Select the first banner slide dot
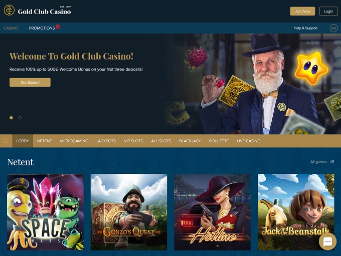The width and height of the screenshot is (341, 256). click(11, 118)
